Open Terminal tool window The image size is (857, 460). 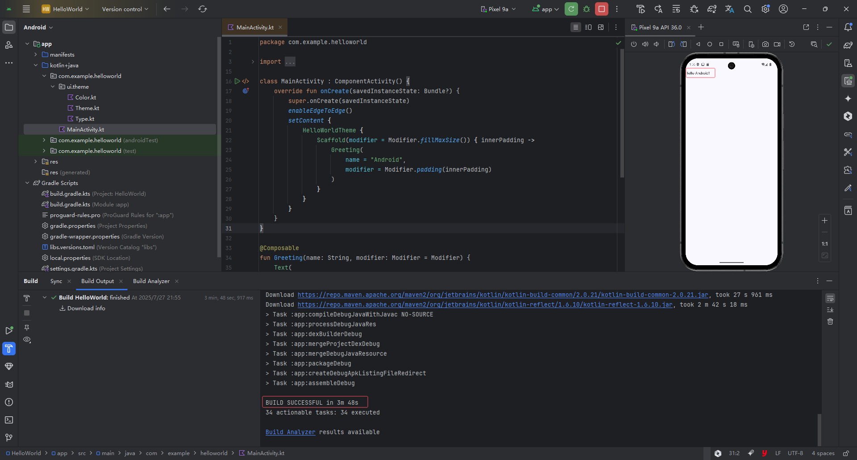point(9,420)
